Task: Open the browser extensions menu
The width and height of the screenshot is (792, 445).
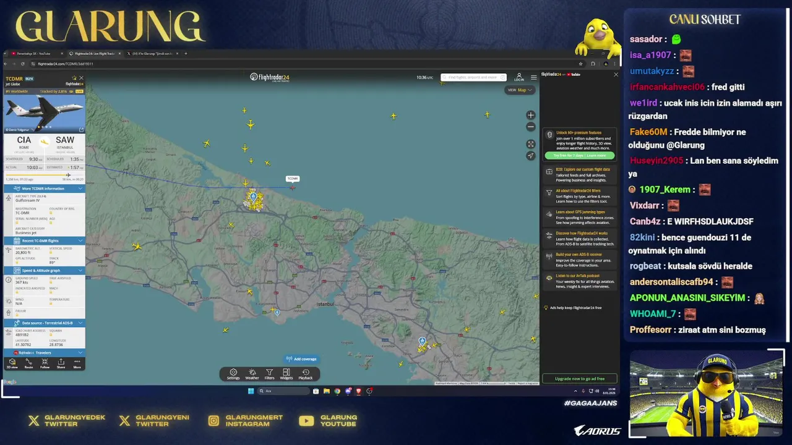Action: point(593,64)
